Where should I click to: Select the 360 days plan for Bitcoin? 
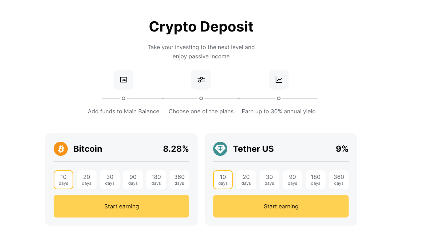coord(179,180)
